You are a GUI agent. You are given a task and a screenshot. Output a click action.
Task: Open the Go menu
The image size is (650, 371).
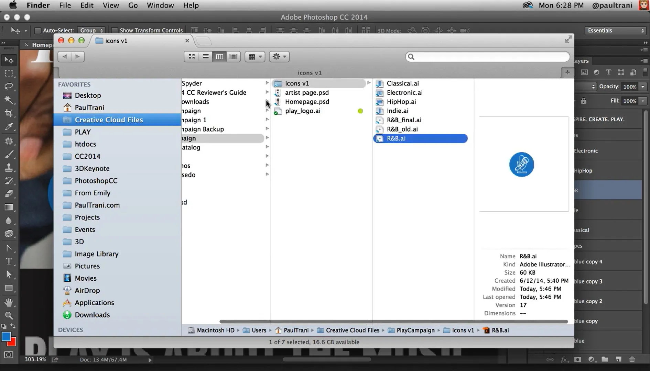(x=133, y=5)
